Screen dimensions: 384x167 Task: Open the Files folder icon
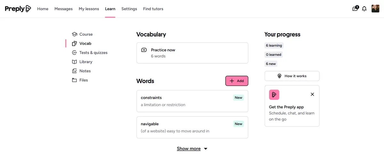(75, 80)
